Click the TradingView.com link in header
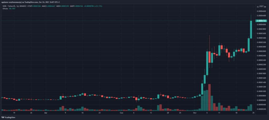 (x=31, y=2)
